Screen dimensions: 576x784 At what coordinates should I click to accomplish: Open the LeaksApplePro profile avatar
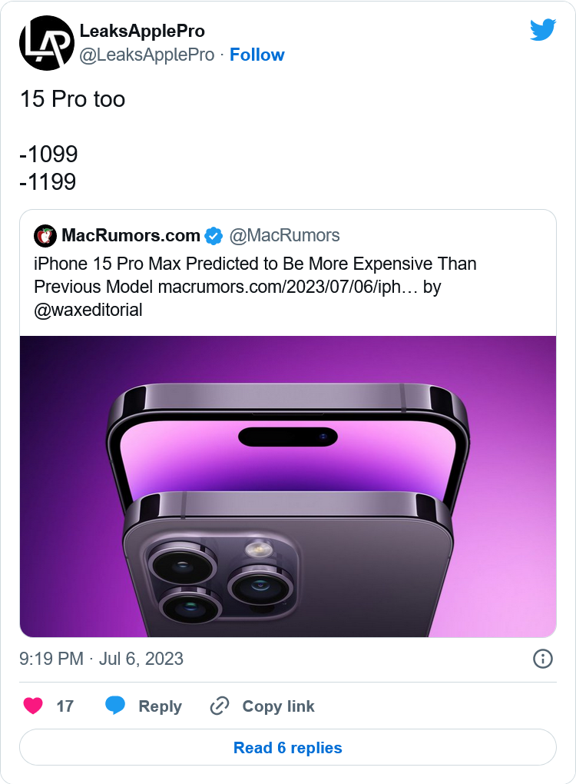point(46,43)
